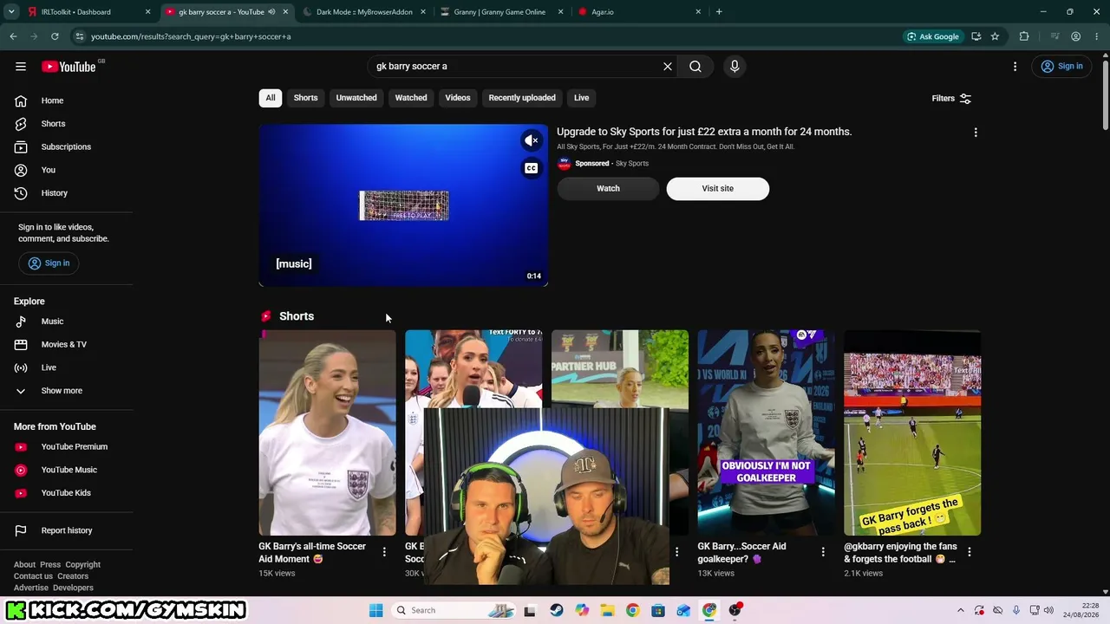1110x624 pixels.
Task: Open YouTube settings three-dot menu in header
Action: (x=1015, y=67)
